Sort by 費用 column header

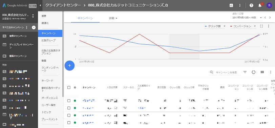223,87
